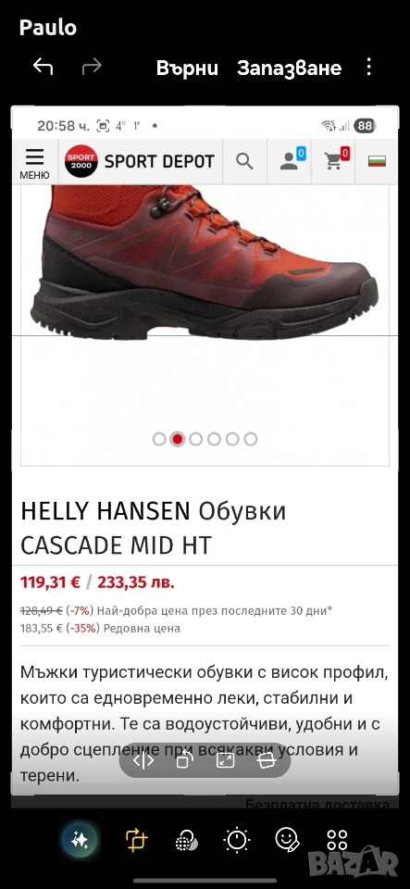Open the filters and tone tool
Screen dimensions: 410x889
tap(187, 840)
